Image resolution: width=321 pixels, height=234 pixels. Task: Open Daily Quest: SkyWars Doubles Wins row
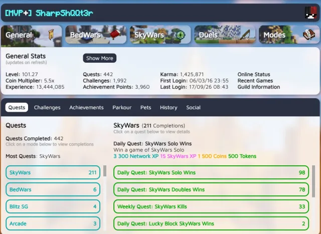coord(211,189)
